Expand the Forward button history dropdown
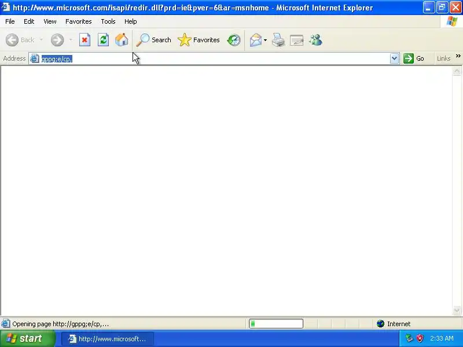Screen dimensions: 463x347 [71, 40]
